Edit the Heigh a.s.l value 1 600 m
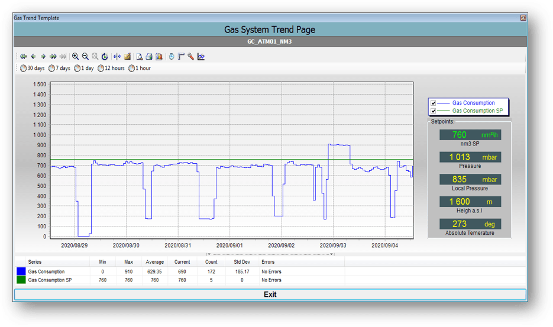Screen dimensions: 553x327 [470, 202]
